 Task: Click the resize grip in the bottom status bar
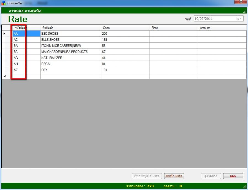pyautogui.click(x=245, y=187)
